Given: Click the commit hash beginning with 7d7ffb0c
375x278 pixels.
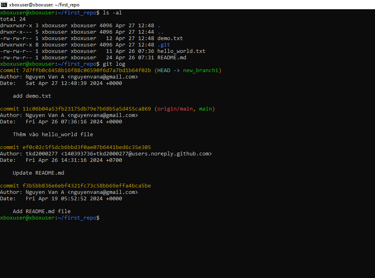Looking at the screenshot, I should 86,71.
